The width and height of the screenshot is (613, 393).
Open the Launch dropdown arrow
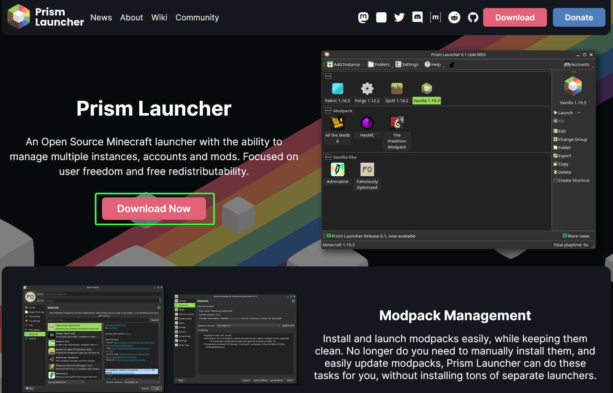point(579,113)
